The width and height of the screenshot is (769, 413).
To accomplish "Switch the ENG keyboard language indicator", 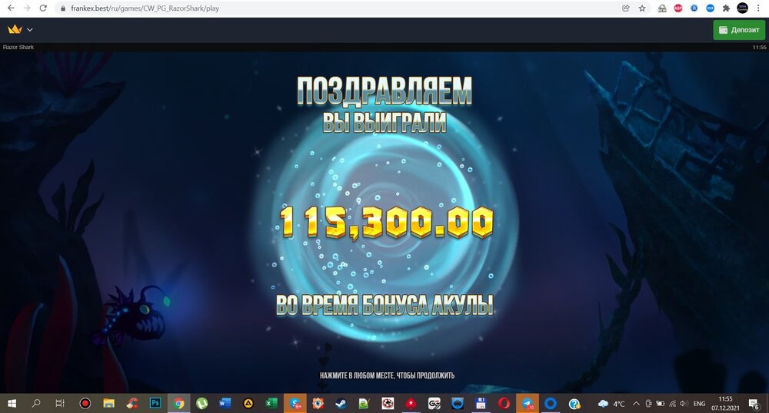I will (x=699, y=403).
